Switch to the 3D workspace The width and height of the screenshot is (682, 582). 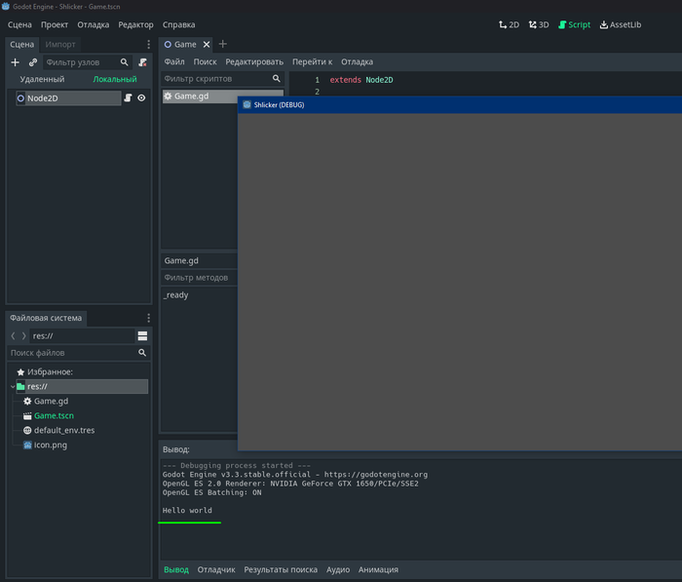click(x=538, y=24)
